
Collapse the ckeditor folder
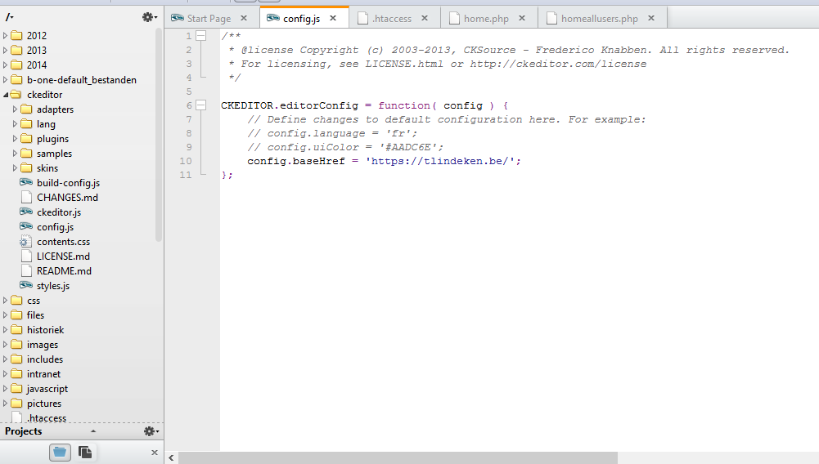7,95
